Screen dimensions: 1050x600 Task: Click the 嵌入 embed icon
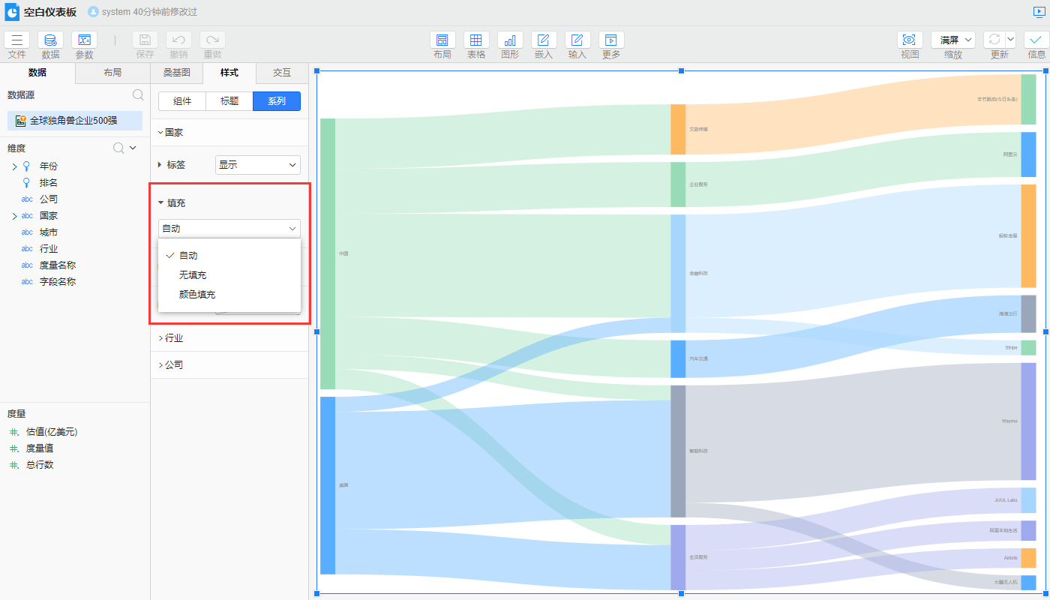[544, 40]
